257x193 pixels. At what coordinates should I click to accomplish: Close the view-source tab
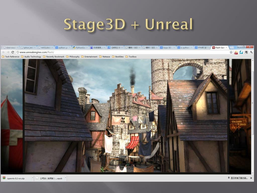pos(17,47)
